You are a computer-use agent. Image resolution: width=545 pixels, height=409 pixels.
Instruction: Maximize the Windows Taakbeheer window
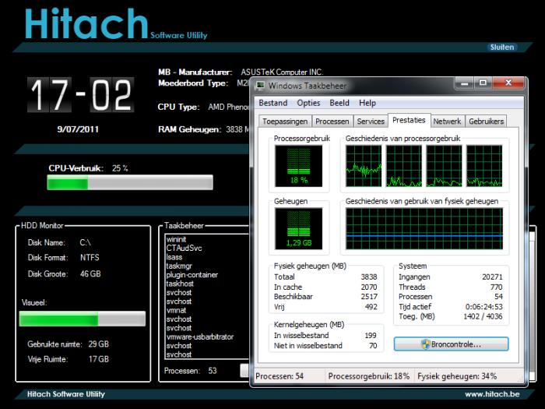click(x=483, y=83)
